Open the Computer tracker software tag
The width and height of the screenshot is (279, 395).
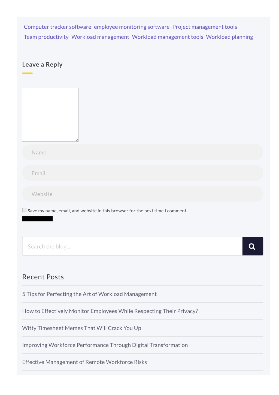coord(57,27)
